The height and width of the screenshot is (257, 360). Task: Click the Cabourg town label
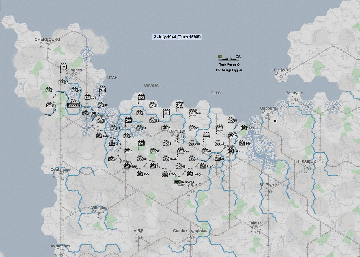pos(268,108)
